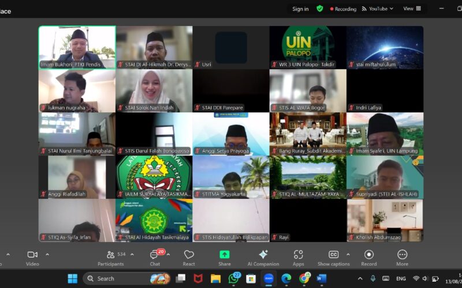Expand video options caret
Image resolution: width=462 pixels, height=288 pixels.
[x=47, y=255]
